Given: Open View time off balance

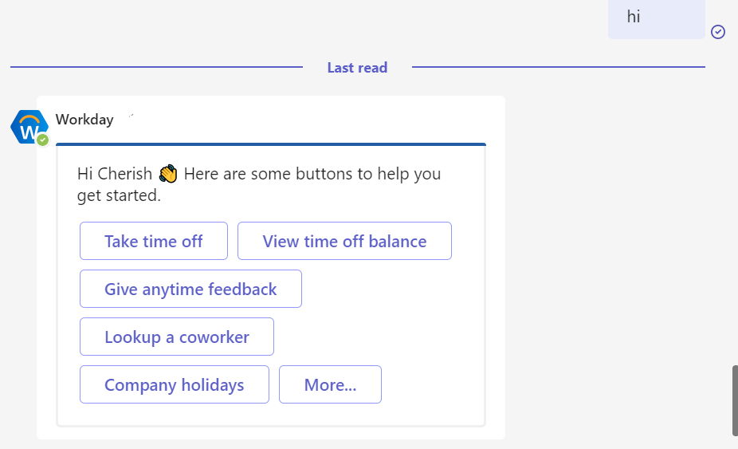Looking at the screenshot, I should pyautogui.click(x=344, y=241).
